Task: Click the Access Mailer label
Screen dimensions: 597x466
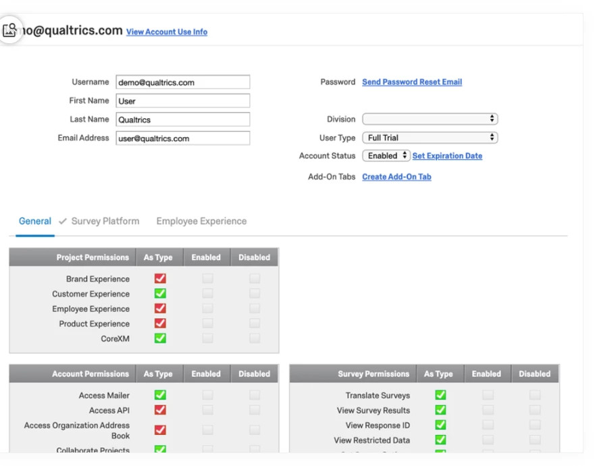Action: 104,396
